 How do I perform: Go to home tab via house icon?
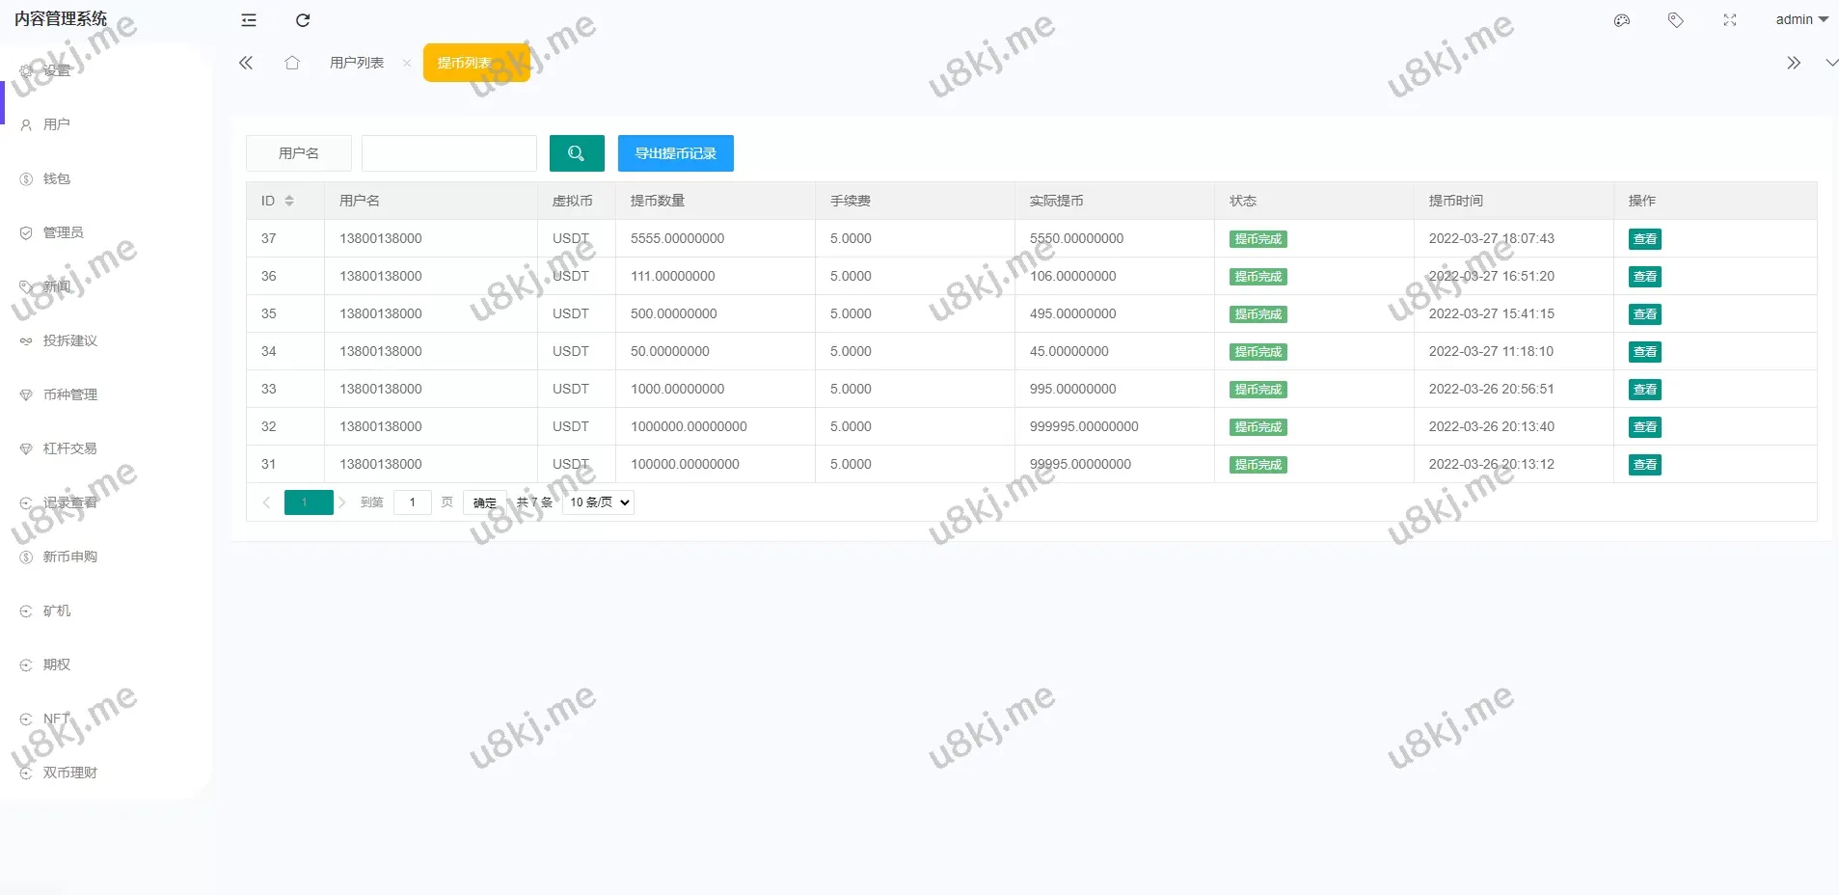[292, 63]
